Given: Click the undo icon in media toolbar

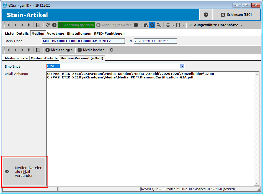Looking at the screenshot, I should click(111, 50).
